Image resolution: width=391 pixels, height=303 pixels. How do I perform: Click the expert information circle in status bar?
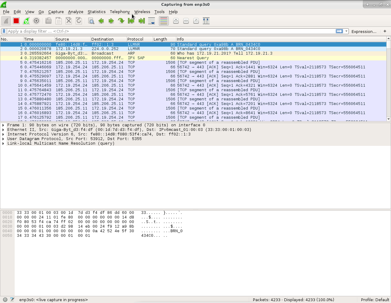pyautogui.click(x=5, y=300)
